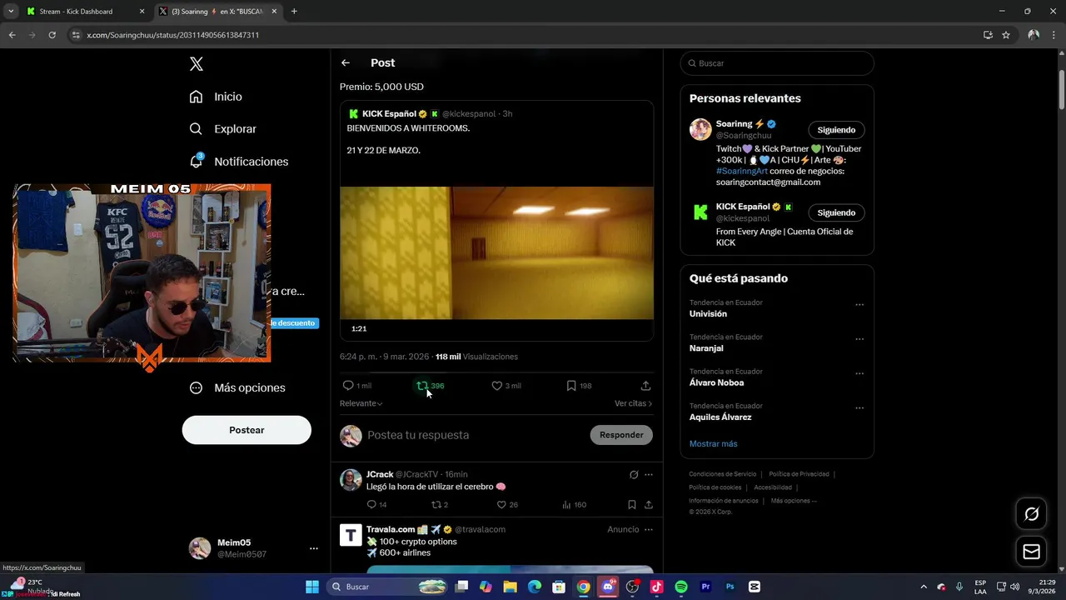The image size is (1066, 600).
Task: Show hidden system tray icons
Action: coord(923,587)
